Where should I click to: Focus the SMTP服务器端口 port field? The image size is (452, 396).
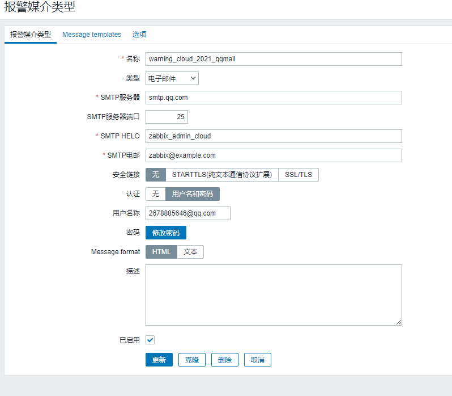point(167,117)
